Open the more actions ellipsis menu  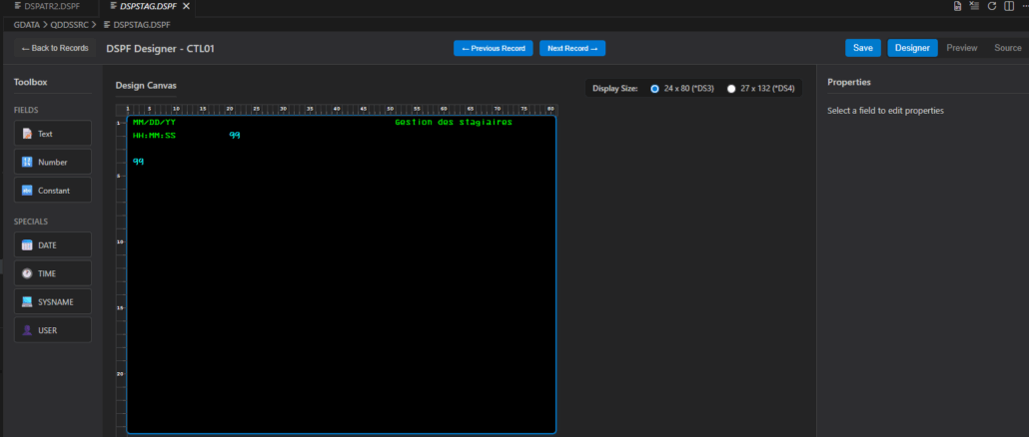coord(1022,6)
